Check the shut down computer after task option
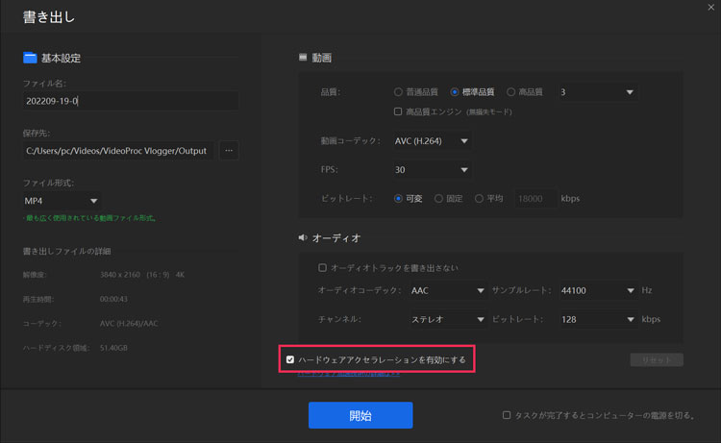The height and width of the screenshot is (443, 721). point(507,415)
